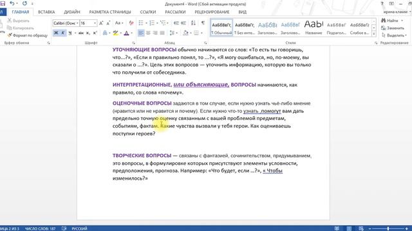Click word count in status bar
The image size is (412, 231).
click(x=40, y=228)
